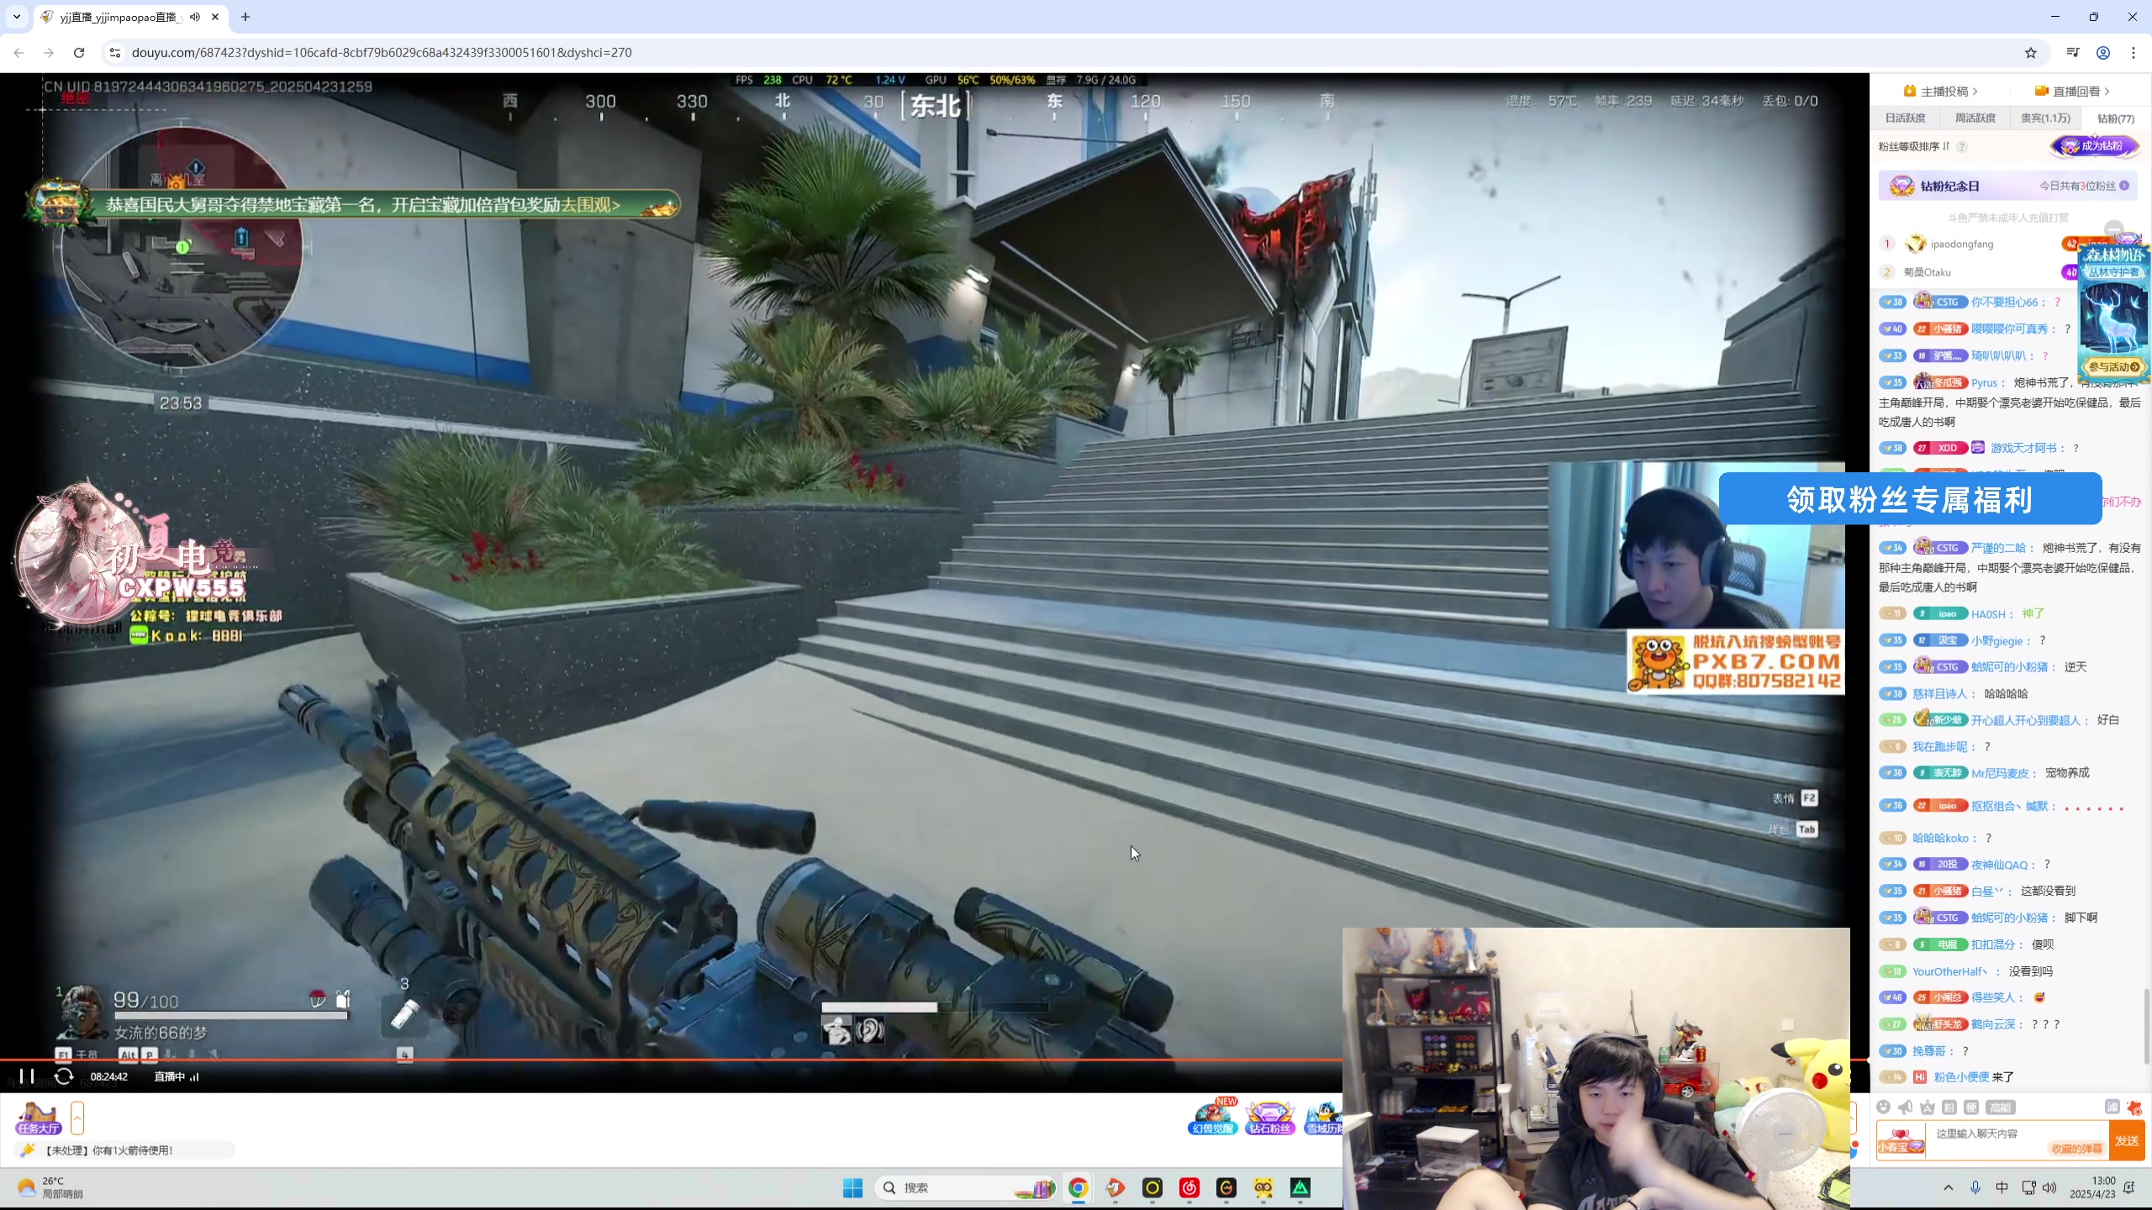Switch the 中 input method indicator

[x=2002, y=1187]
